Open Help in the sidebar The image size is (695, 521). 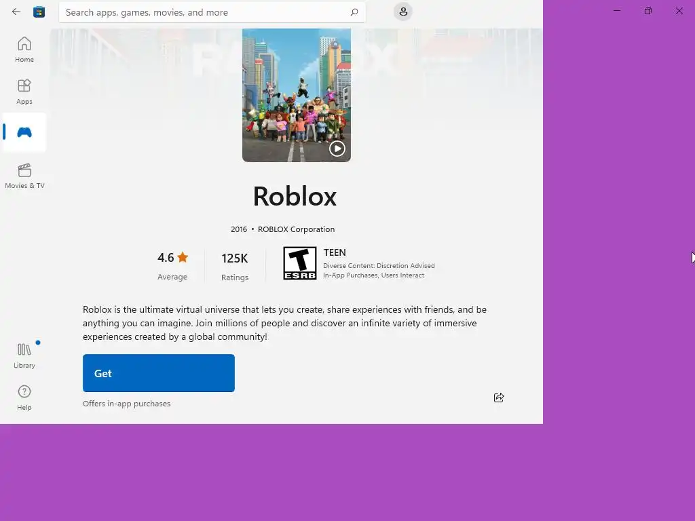[24, 398]
